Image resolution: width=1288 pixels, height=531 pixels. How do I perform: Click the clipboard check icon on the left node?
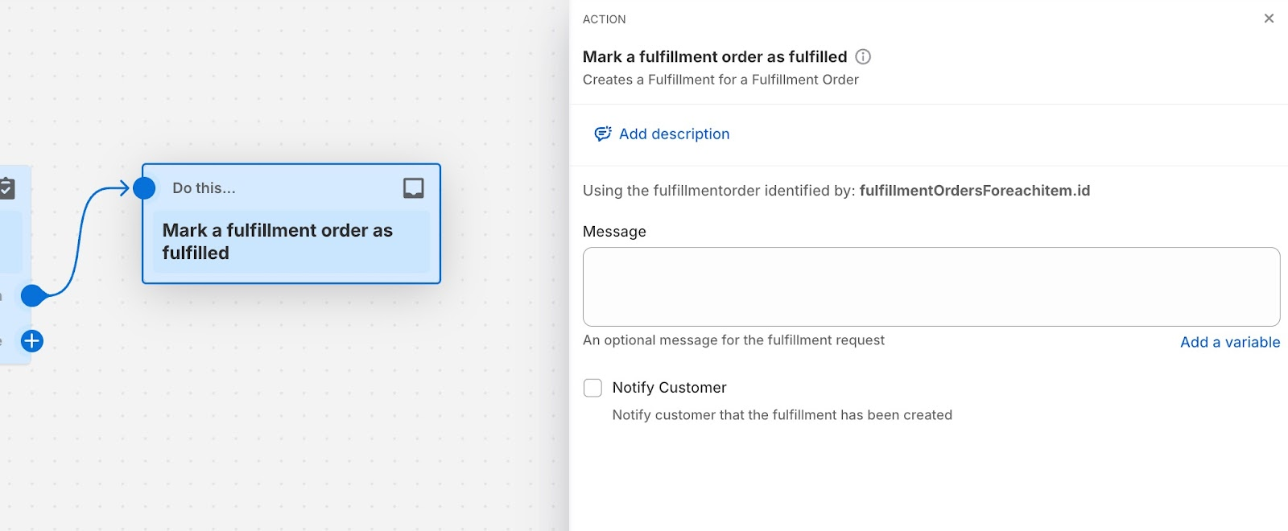(6, 188)
